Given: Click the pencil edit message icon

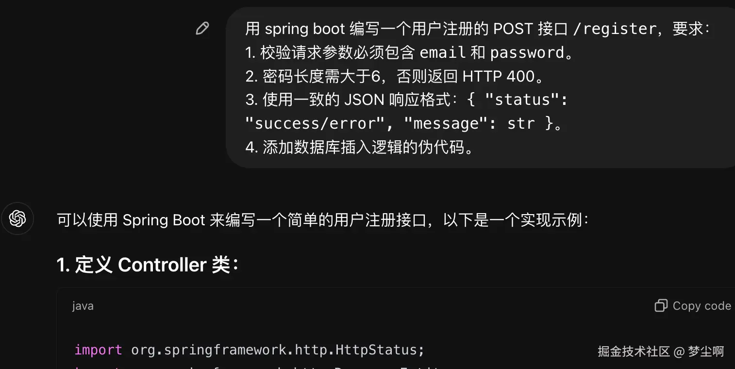Looking at the screenshot, I should point(202,29).
